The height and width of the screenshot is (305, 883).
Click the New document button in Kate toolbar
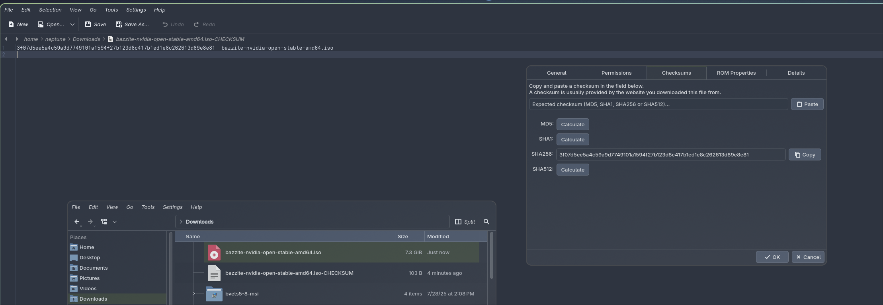tap(18, 24)
